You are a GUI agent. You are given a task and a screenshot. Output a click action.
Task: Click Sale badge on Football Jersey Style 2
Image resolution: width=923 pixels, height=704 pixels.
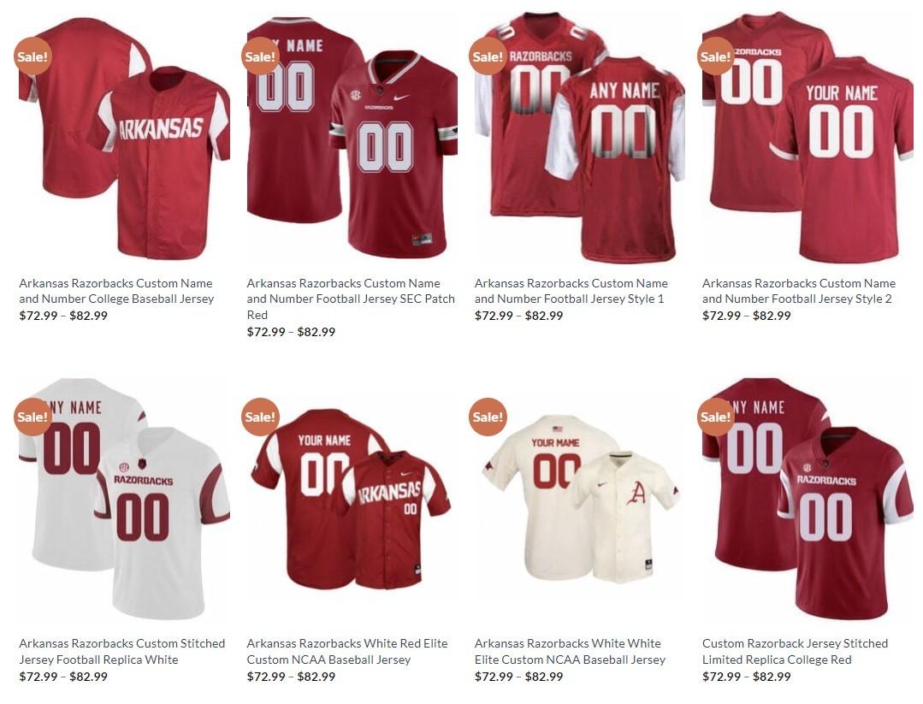click(716, 56)
